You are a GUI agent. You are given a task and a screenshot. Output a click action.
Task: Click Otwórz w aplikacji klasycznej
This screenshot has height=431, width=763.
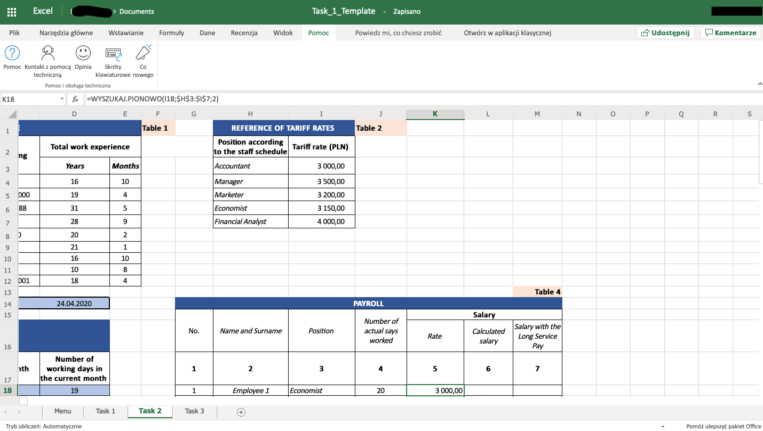(508, 33)
